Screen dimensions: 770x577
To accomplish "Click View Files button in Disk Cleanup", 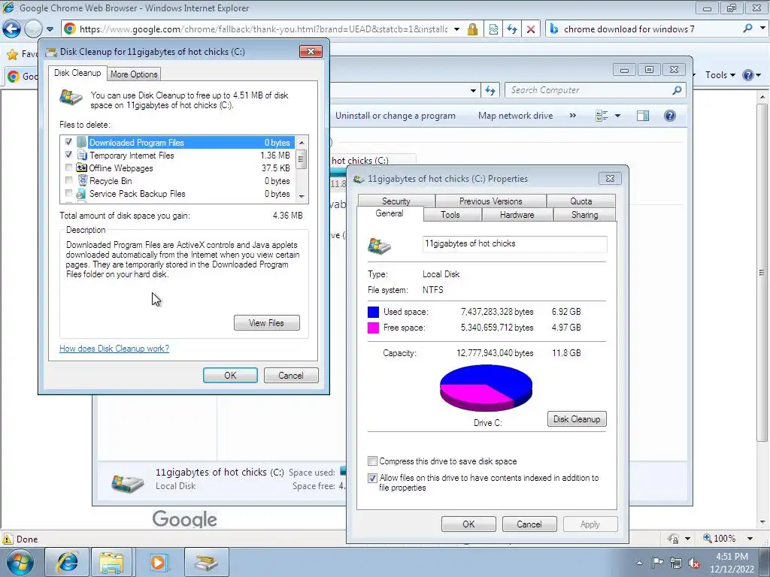I will pos(267,323).
